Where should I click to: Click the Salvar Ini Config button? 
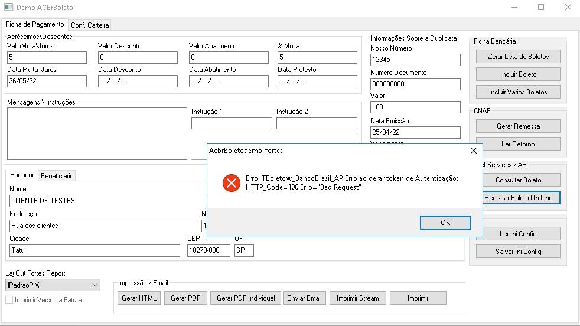coord(518,251)
